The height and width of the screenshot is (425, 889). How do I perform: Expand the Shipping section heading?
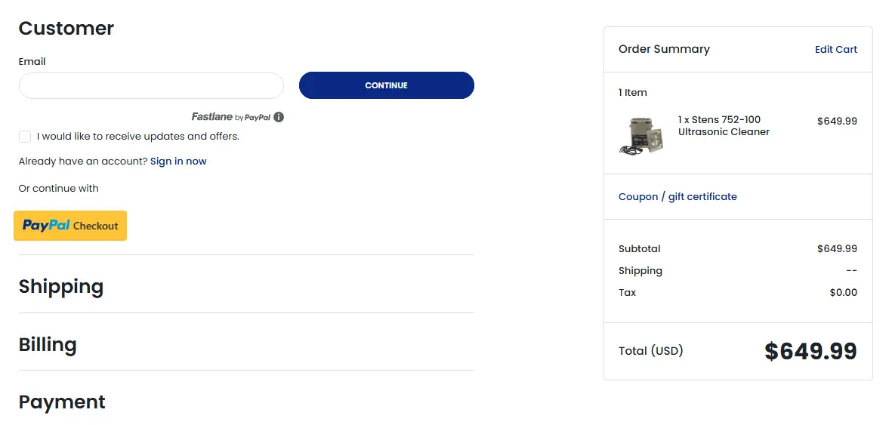61,286
